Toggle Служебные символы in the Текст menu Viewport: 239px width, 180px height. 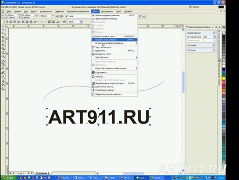114,90
